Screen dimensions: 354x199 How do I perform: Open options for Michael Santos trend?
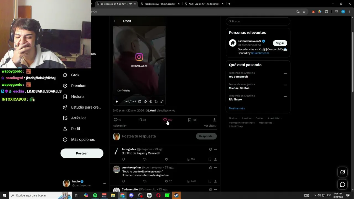285,85
